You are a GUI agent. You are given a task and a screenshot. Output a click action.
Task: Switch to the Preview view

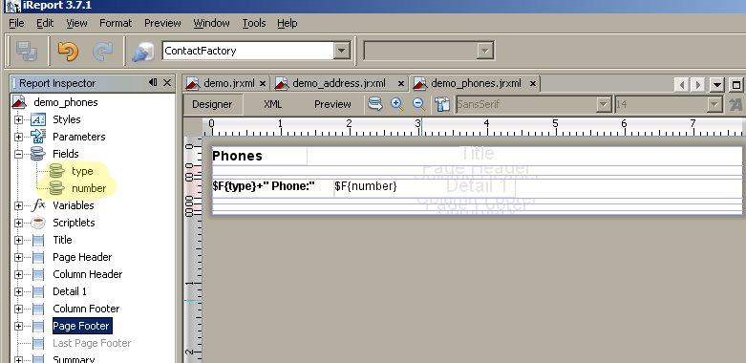tap(332, 104)
